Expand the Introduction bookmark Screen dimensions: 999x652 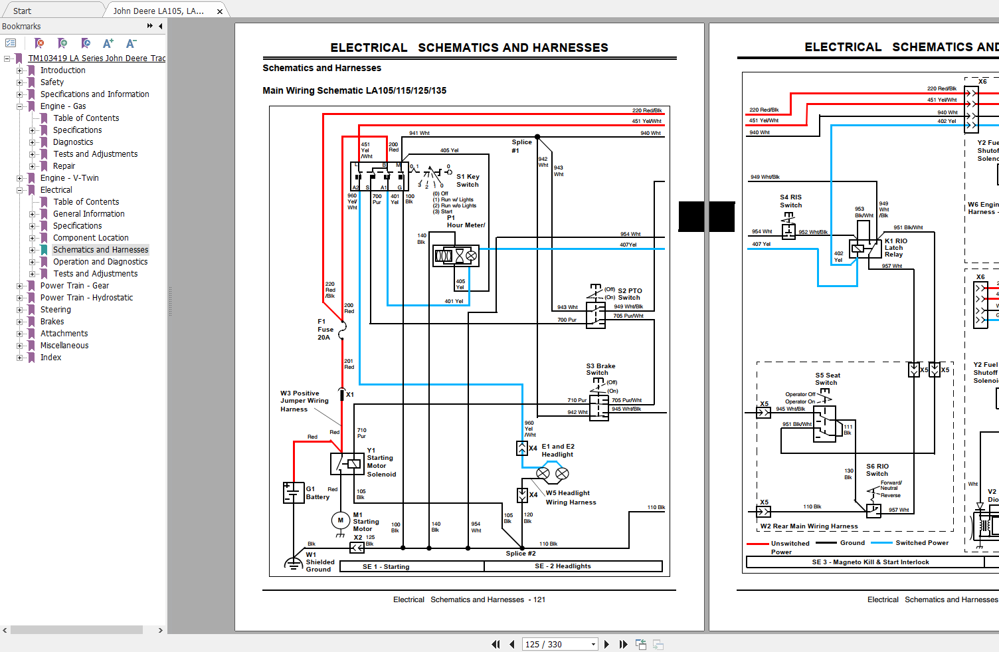tap(20, 70)
